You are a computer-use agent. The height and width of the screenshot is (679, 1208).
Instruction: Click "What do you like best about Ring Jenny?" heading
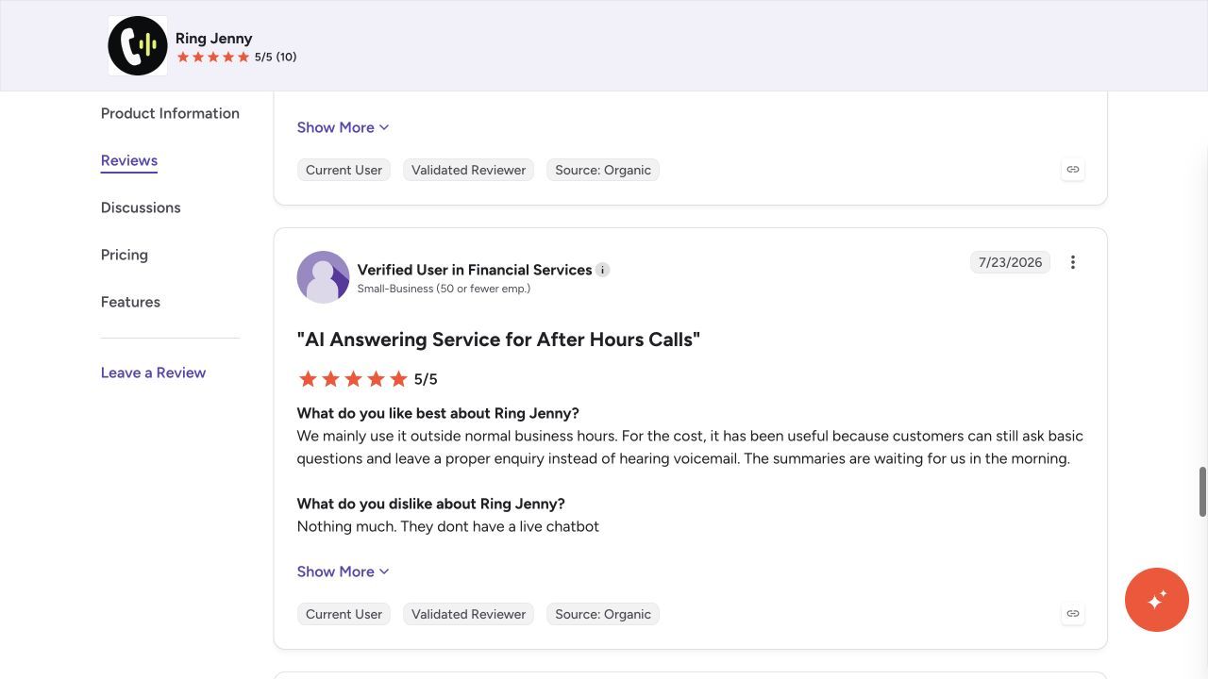click(x=438, y=413)
